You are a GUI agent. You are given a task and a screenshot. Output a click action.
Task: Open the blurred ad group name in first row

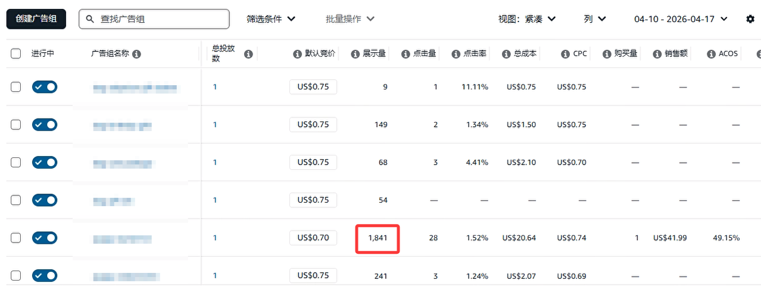[x=135, y=88]
